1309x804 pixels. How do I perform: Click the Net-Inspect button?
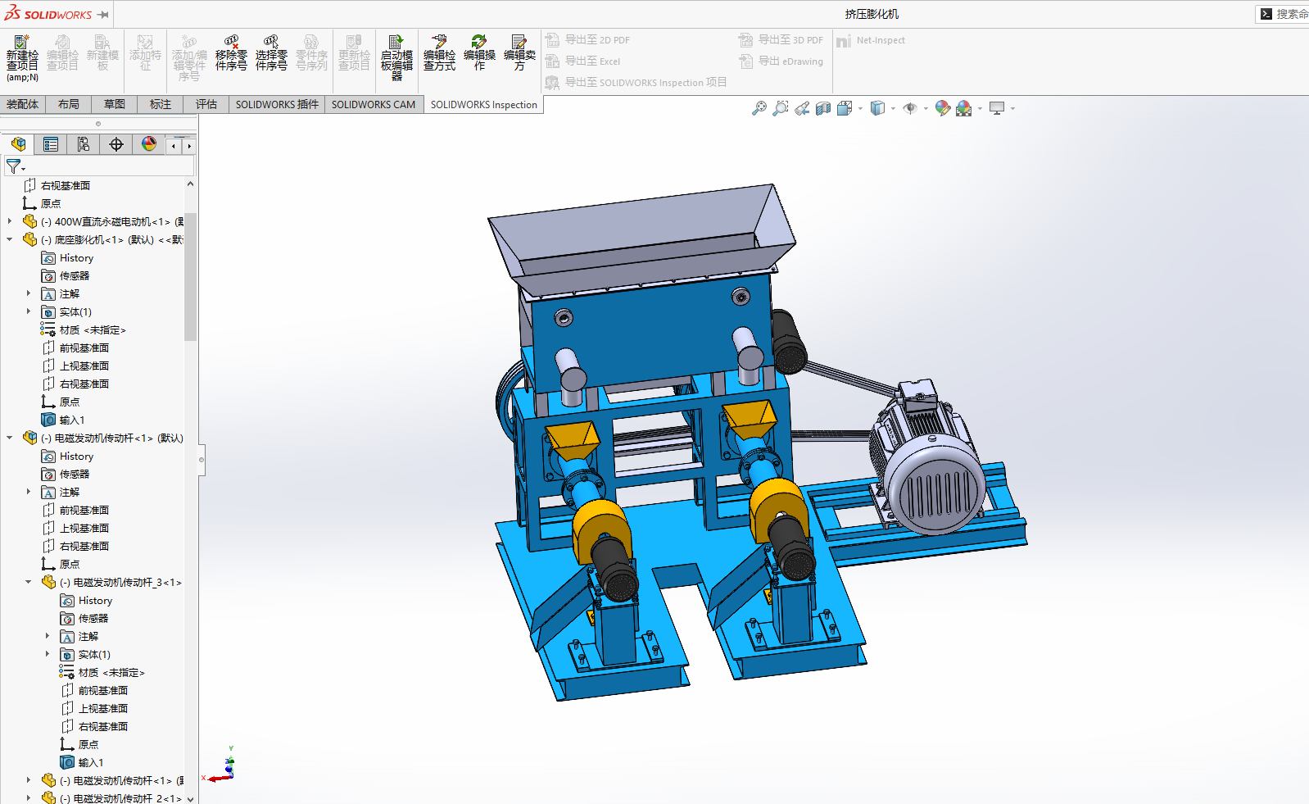pos(871,40)
